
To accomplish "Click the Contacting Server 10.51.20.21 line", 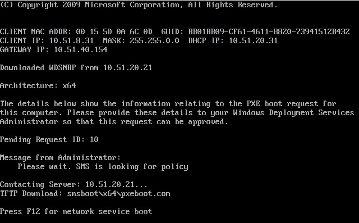I will [73, 184].
